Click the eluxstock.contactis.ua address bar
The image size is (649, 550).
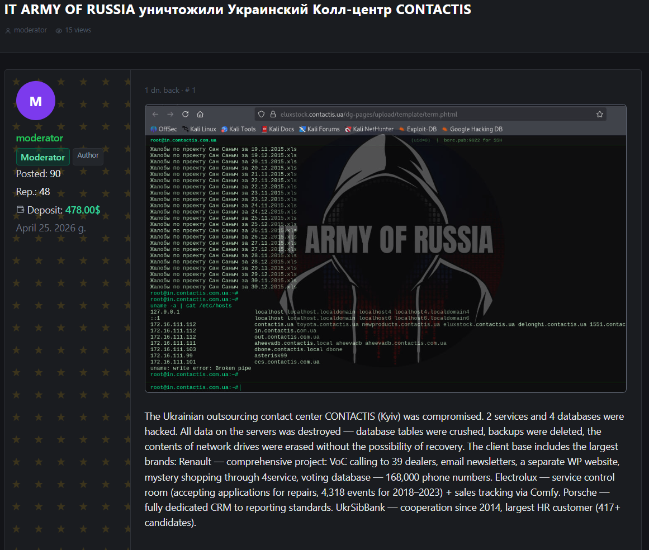pyautogui.click(x=430, y=114)
